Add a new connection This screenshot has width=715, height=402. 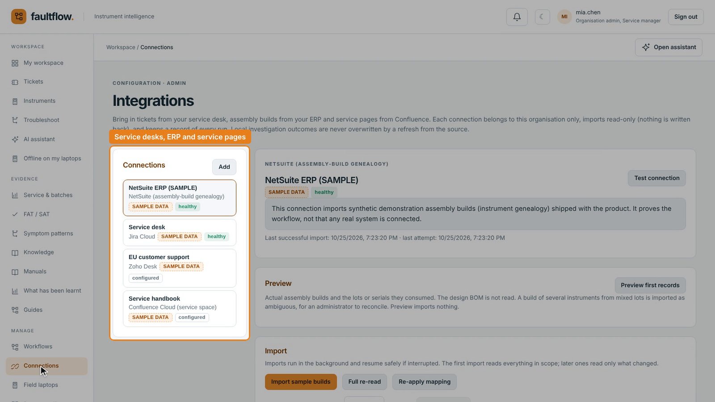tap(224, 167)
